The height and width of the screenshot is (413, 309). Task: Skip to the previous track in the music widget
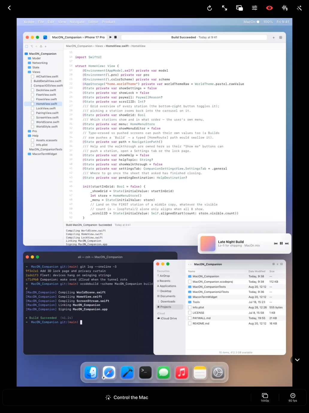pos(276,243)
